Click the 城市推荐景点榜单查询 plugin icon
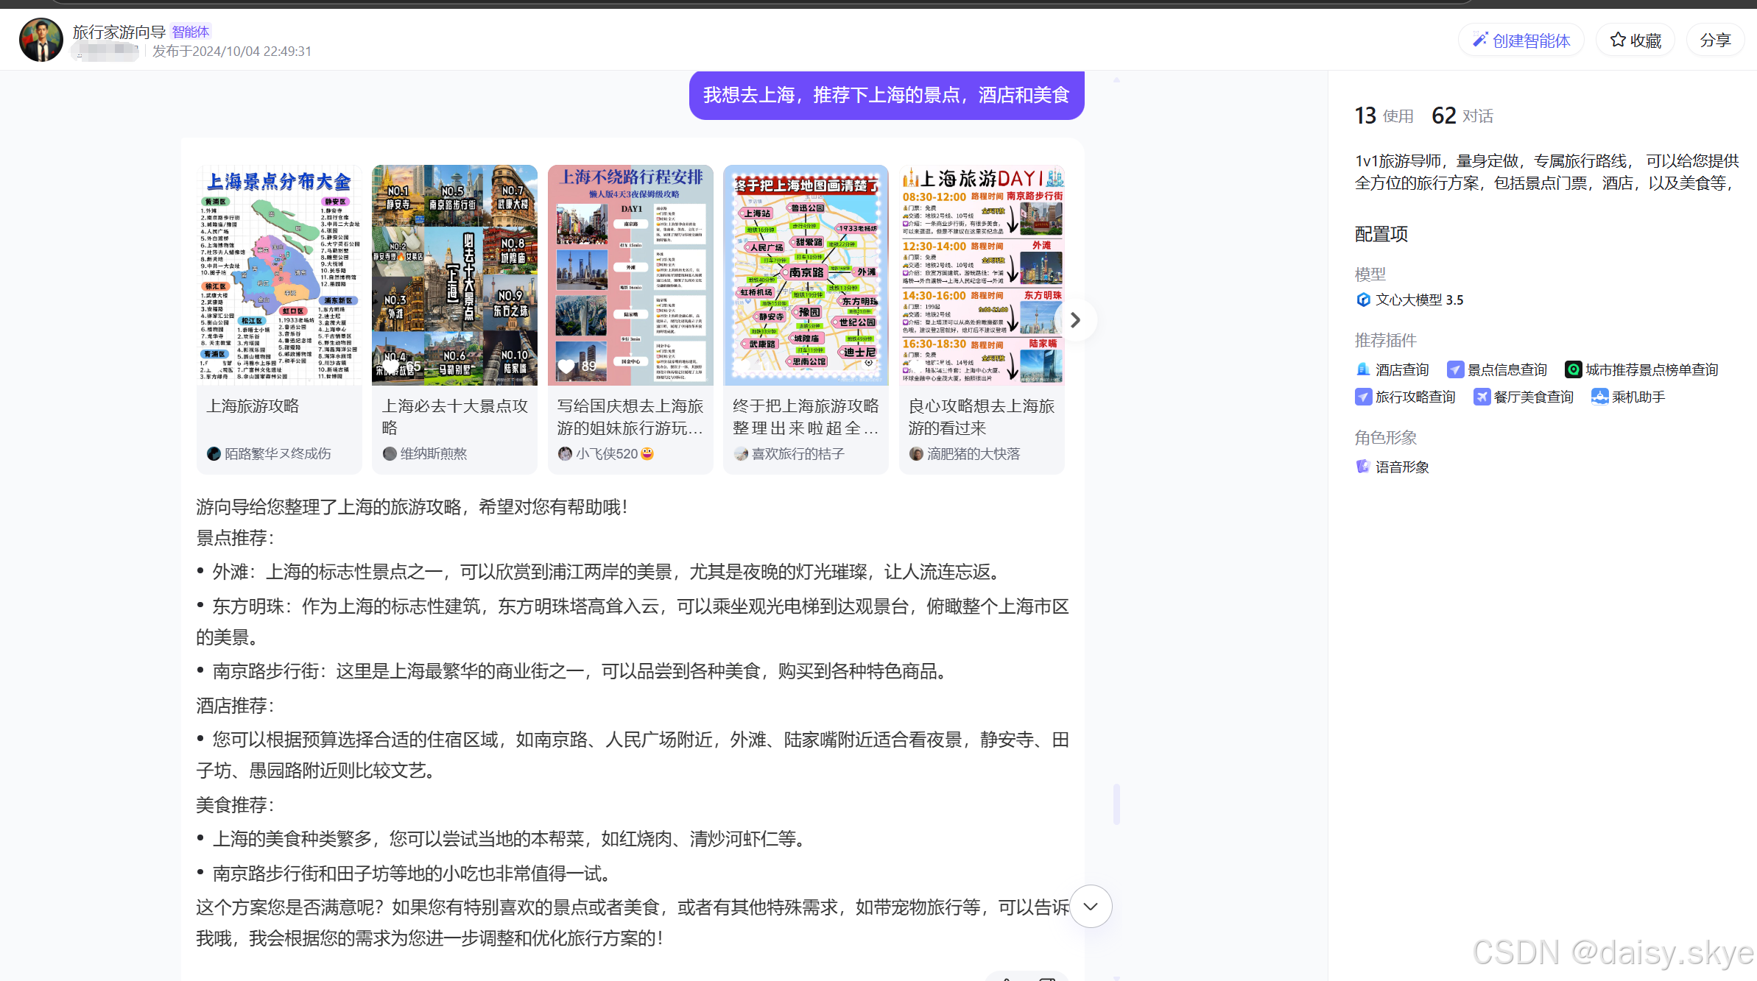 (x=1573, y=369)
